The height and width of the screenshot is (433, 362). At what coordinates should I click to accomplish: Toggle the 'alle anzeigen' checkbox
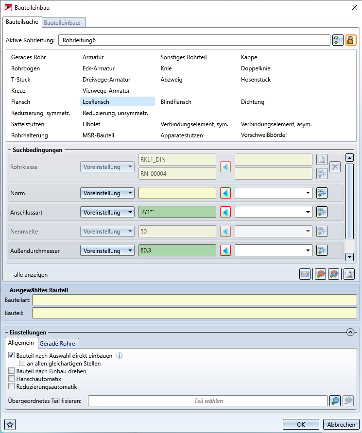pos(9,274)
